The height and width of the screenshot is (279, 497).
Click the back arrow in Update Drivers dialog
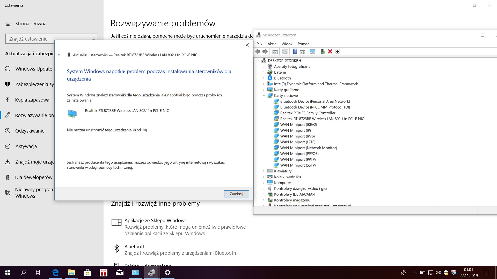(x=59, y=55)
